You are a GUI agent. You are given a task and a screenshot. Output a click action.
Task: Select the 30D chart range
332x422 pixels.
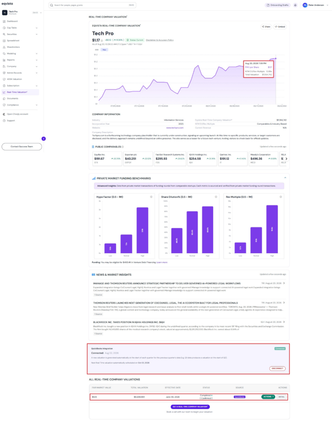pos(96,50)
